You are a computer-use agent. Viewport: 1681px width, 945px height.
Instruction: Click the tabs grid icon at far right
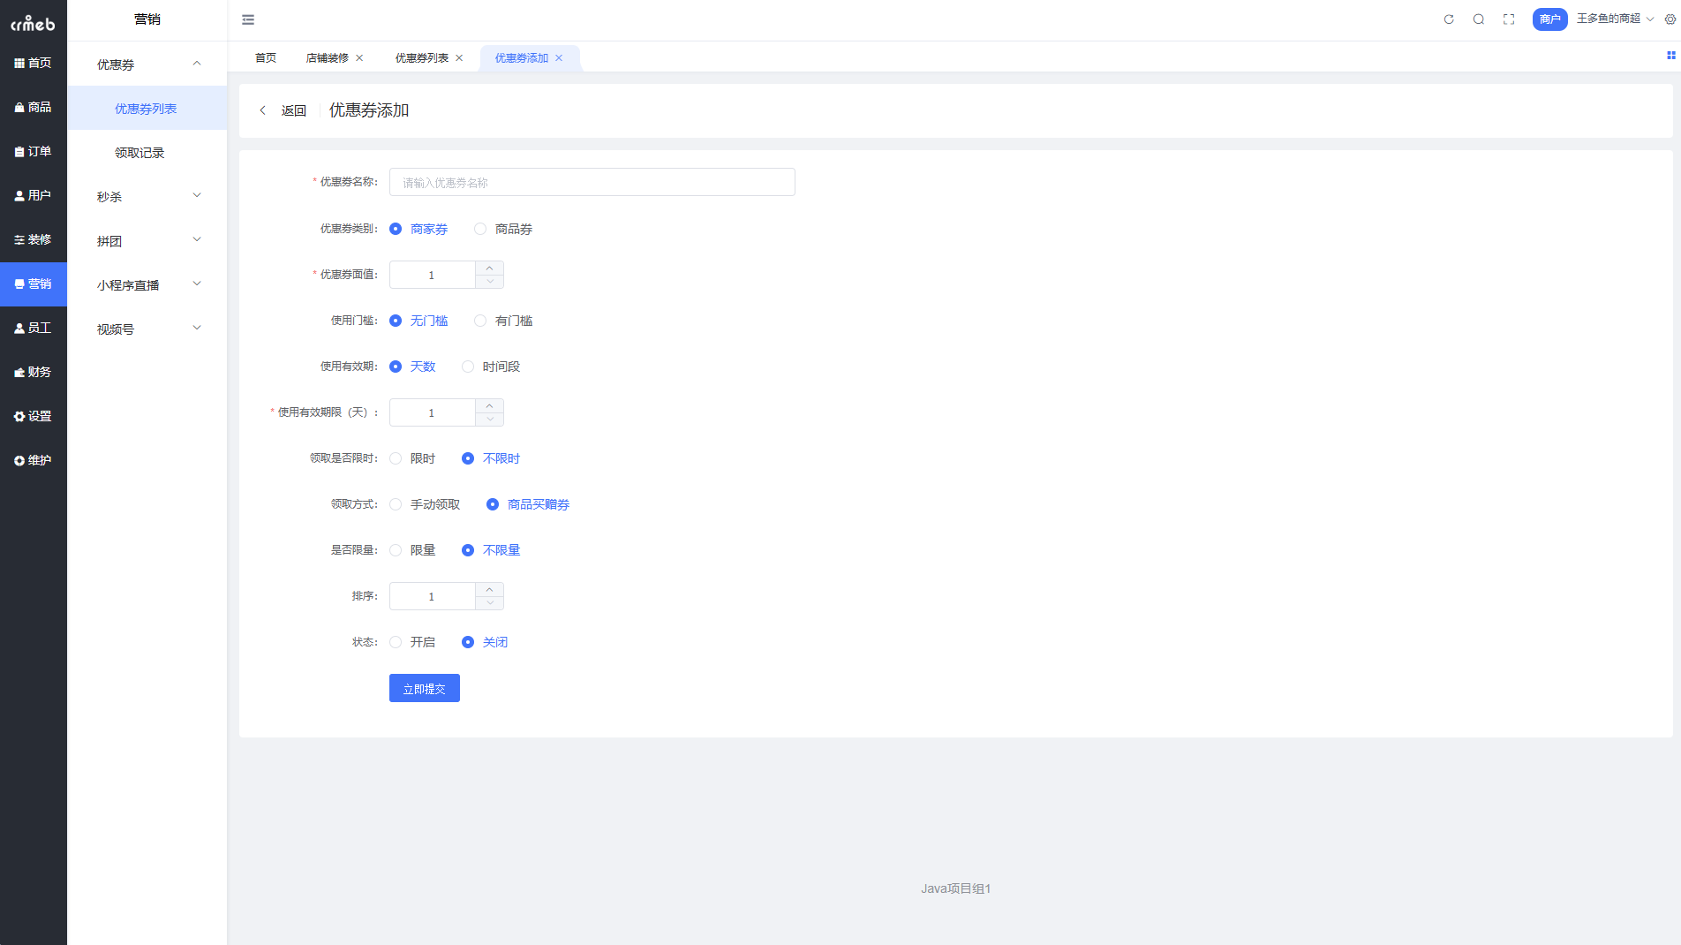1670,56
